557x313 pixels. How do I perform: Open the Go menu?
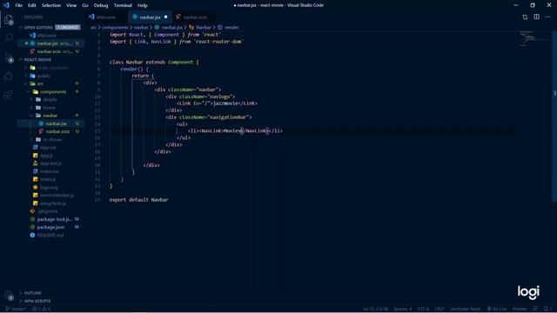click(85, 5)
